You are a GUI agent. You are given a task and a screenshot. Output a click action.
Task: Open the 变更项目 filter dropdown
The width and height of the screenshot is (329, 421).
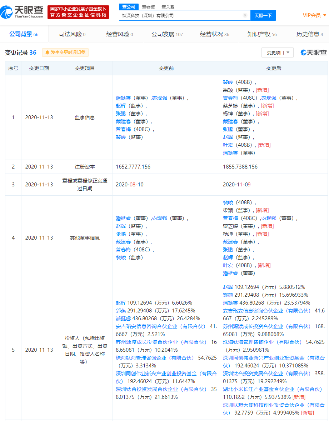(278, 52)
